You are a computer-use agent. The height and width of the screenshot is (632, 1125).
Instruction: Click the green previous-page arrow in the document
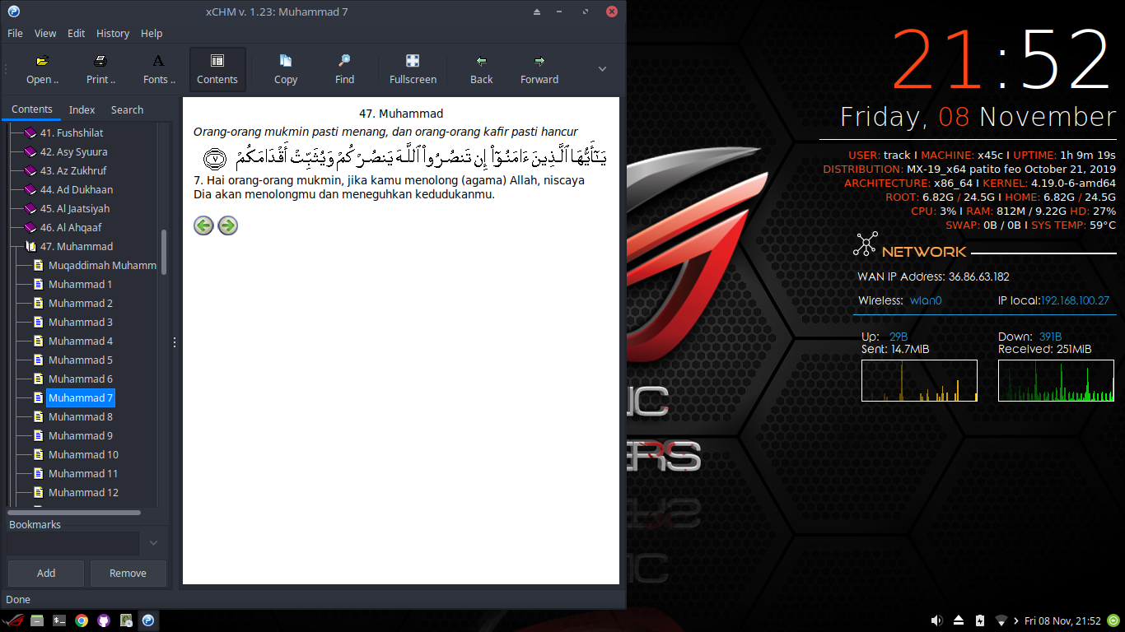pos(203,225)
